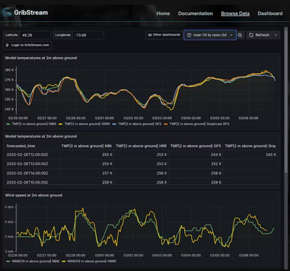Click the temperature table panel title
This screenshot has height=271, width=290.
point(41,136)
